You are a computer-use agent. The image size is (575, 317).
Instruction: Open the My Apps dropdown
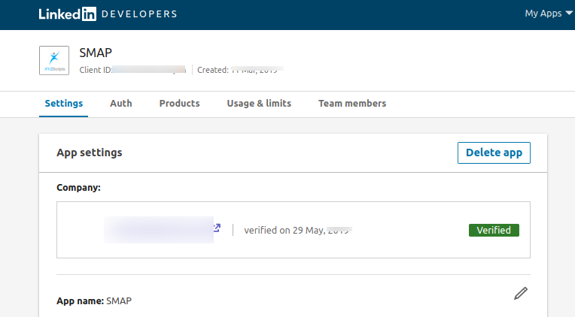coord(549,14)
